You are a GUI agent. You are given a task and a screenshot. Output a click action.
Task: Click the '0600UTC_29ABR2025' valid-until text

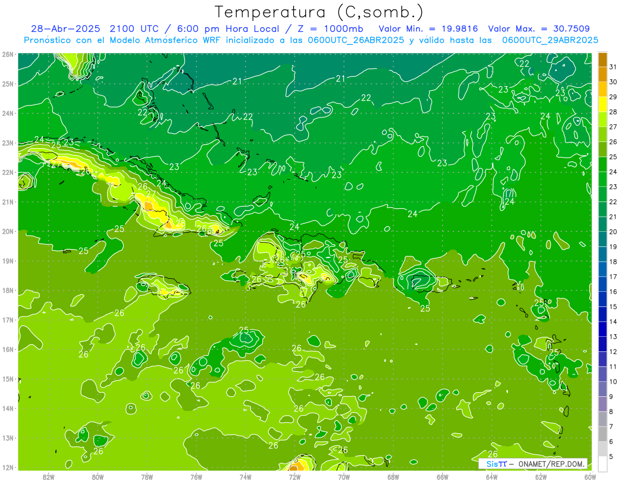coord(550,40)
